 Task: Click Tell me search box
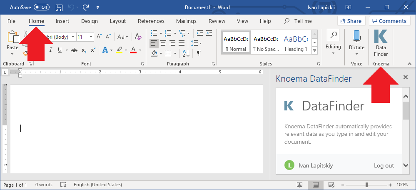298,21
